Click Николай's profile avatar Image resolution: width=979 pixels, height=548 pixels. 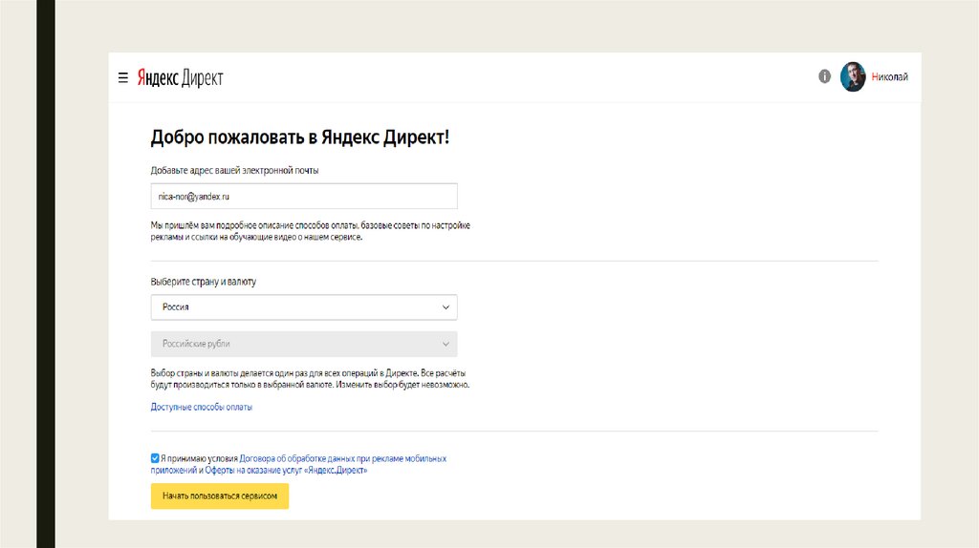click(x=852, y=76)
